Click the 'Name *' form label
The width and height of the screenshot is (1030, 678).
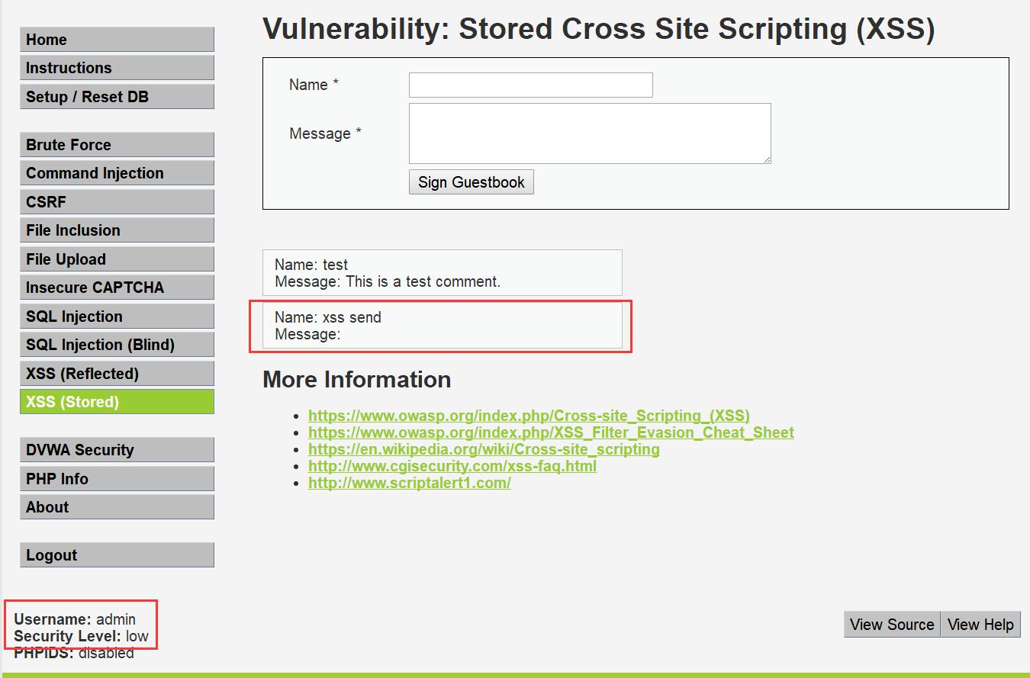click(x=314, y=85)
